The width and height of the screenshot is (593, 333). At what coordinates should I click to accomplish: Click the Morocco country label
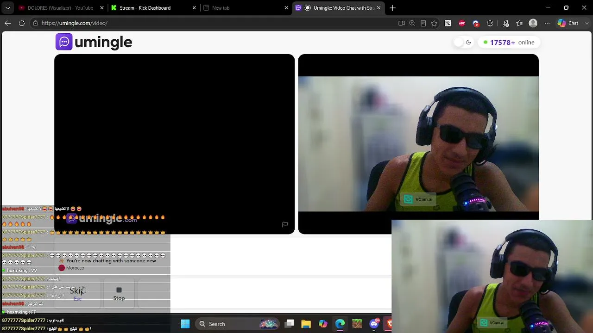[x=71, y=268]
